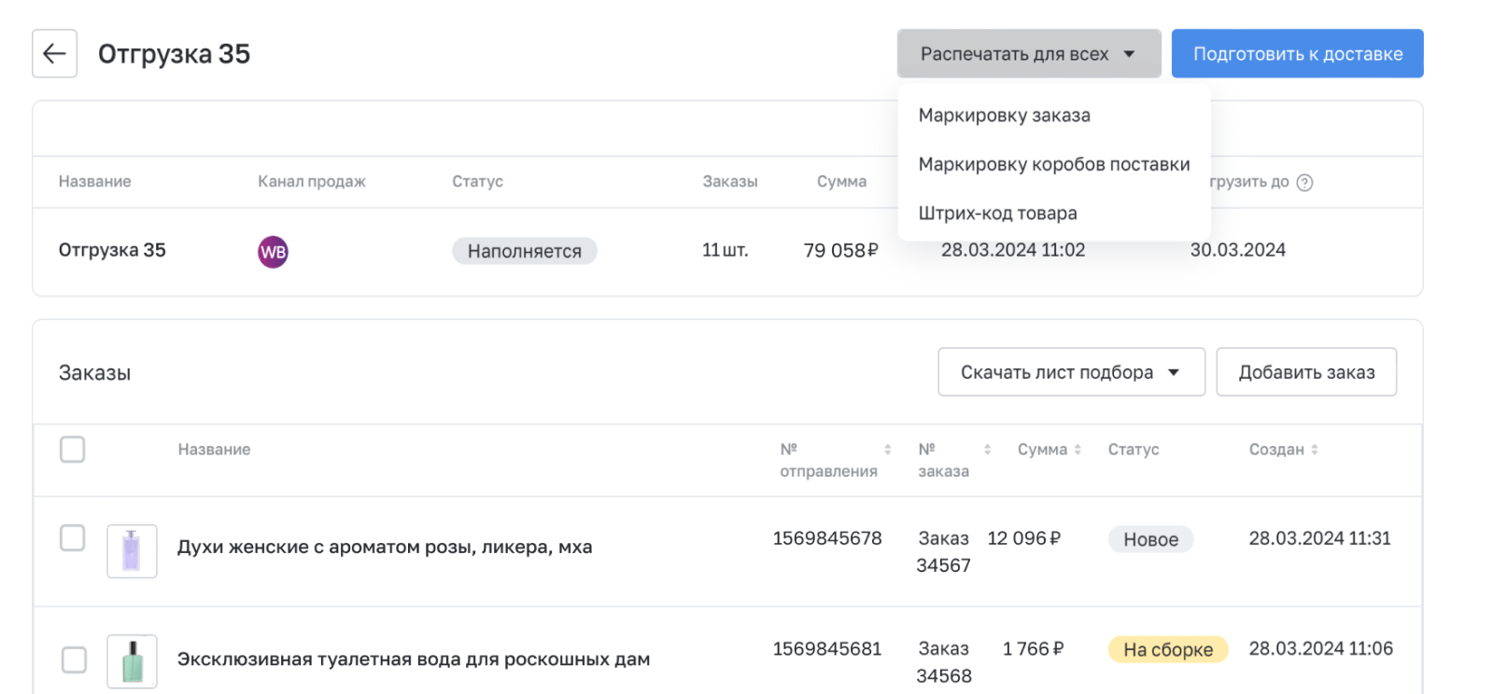Toggle select-all orders checkbox in header

point(72,450)
